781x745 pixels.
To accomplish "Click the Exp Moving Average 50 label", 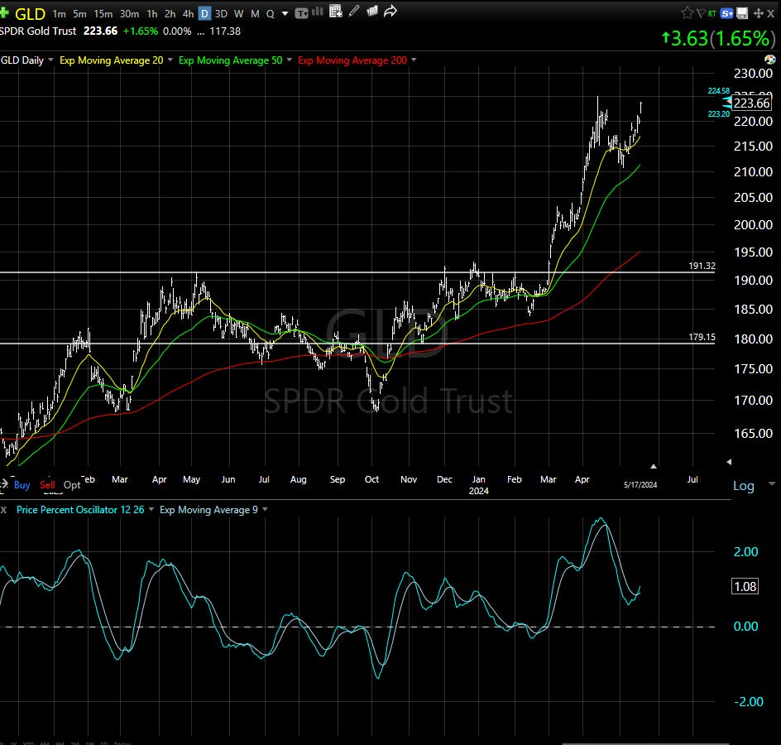I will click(230, 60).
